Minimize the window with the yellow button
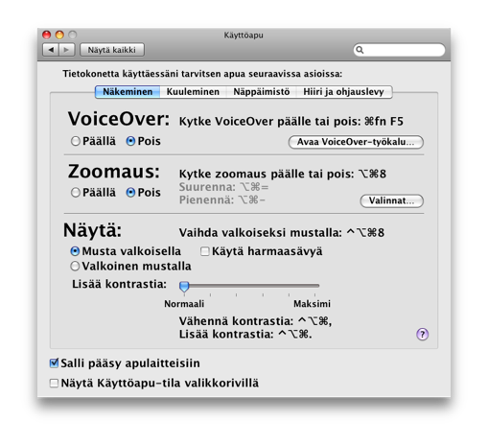 [x=59, y=35]
